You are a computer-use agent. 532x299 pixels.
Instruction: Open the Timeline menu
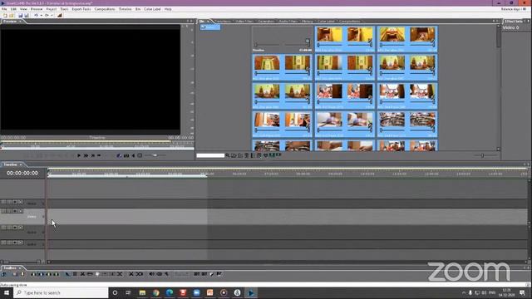click(x=126, y=9)
